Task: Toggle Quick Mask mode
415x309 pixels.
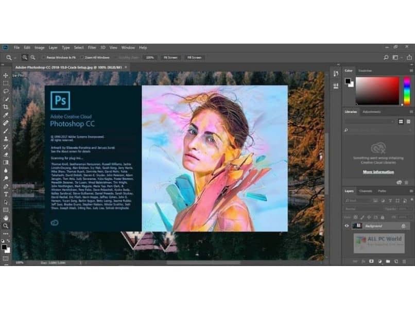Action: pyautogui.click(x=6, y=258)
